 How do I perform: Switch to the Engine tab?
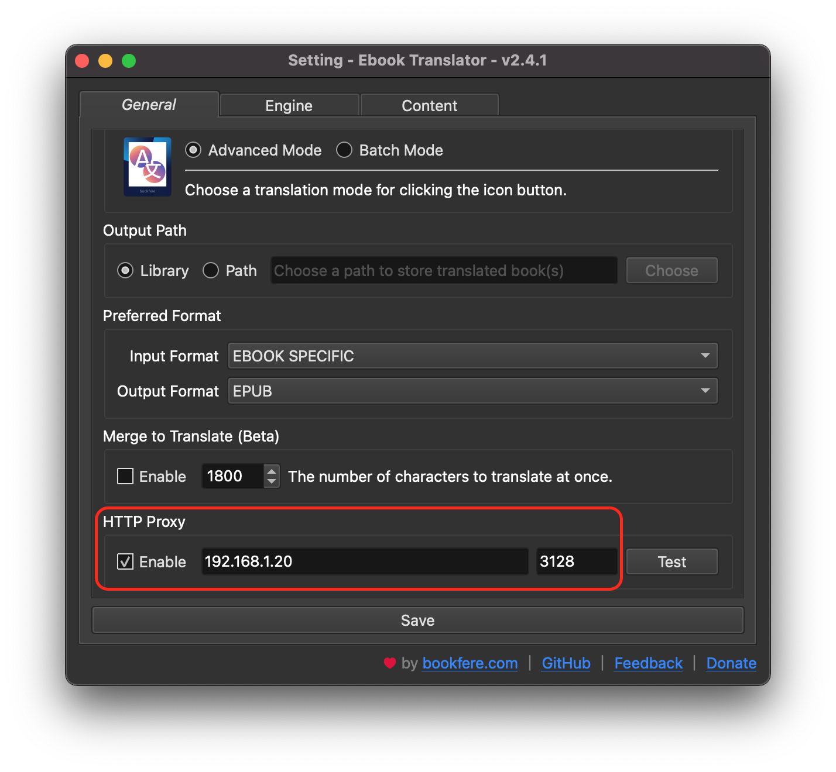(289, 105)
